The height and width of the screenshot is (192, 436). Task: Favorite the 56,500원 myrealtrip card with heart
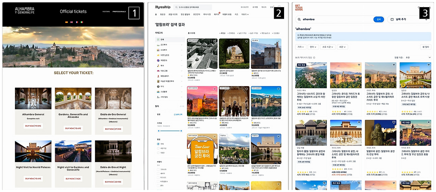278,41
